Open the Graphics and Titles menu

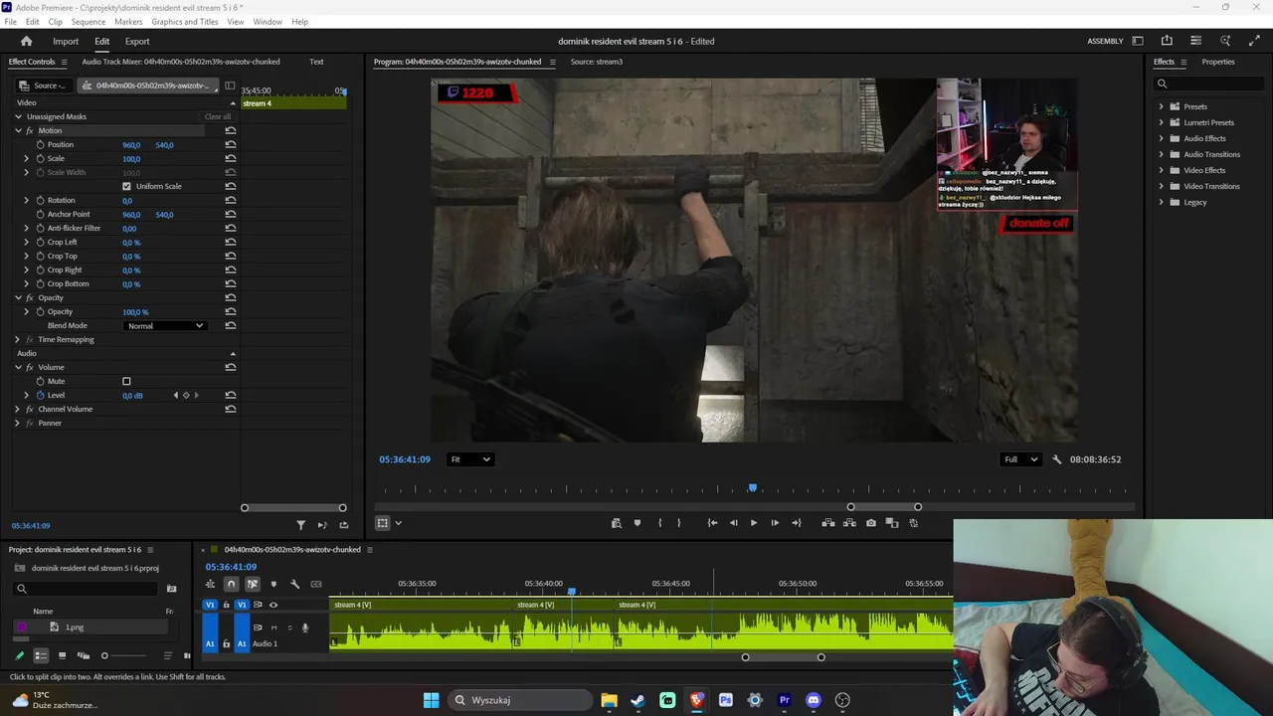[185, 22]
